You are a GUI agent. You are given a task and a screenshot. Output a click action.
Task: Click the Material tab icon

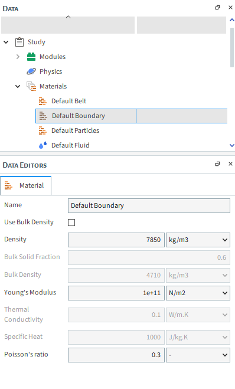pos(8,185)
